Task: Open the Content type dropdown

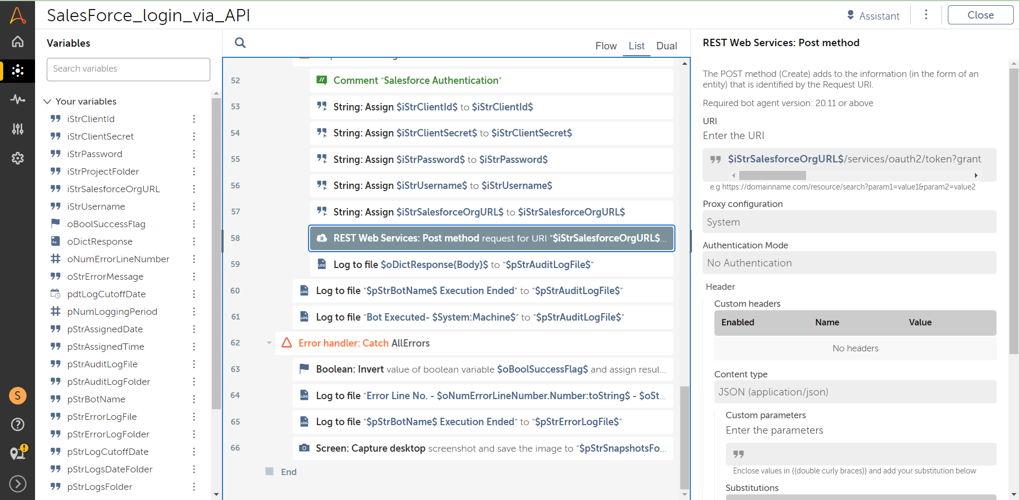Action: 854,392
